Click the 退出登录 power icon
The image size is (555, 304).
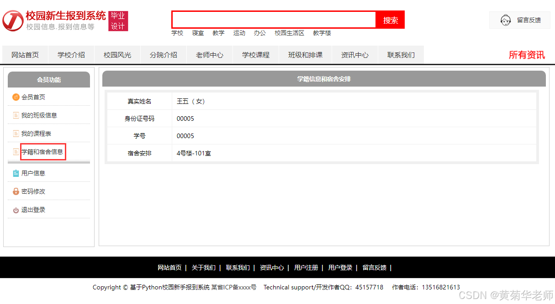[x=16, y=210]
